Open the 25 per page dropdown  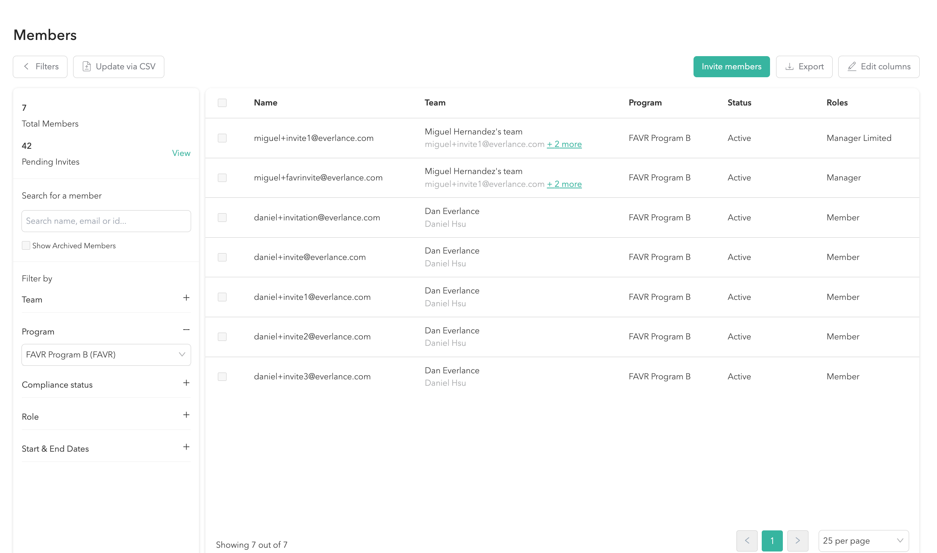(x=863, y=541)
